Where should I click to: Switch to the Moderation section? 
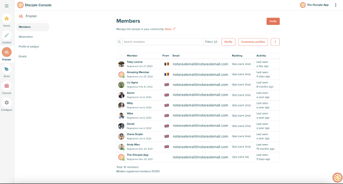[x=26, y=37]
